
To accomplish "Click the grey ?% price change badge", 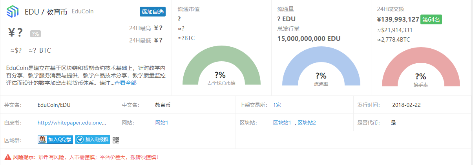I will click(35, 34).
